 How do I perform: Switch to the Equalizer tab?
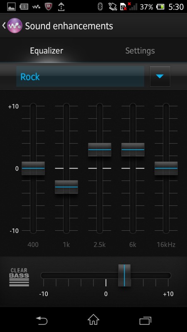(47, 51)
